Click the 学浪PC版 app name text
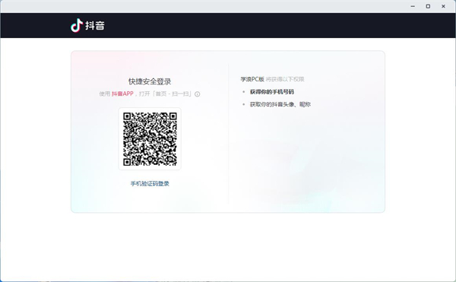This screenshot has height=282, width=456. (x=252, y=79)
